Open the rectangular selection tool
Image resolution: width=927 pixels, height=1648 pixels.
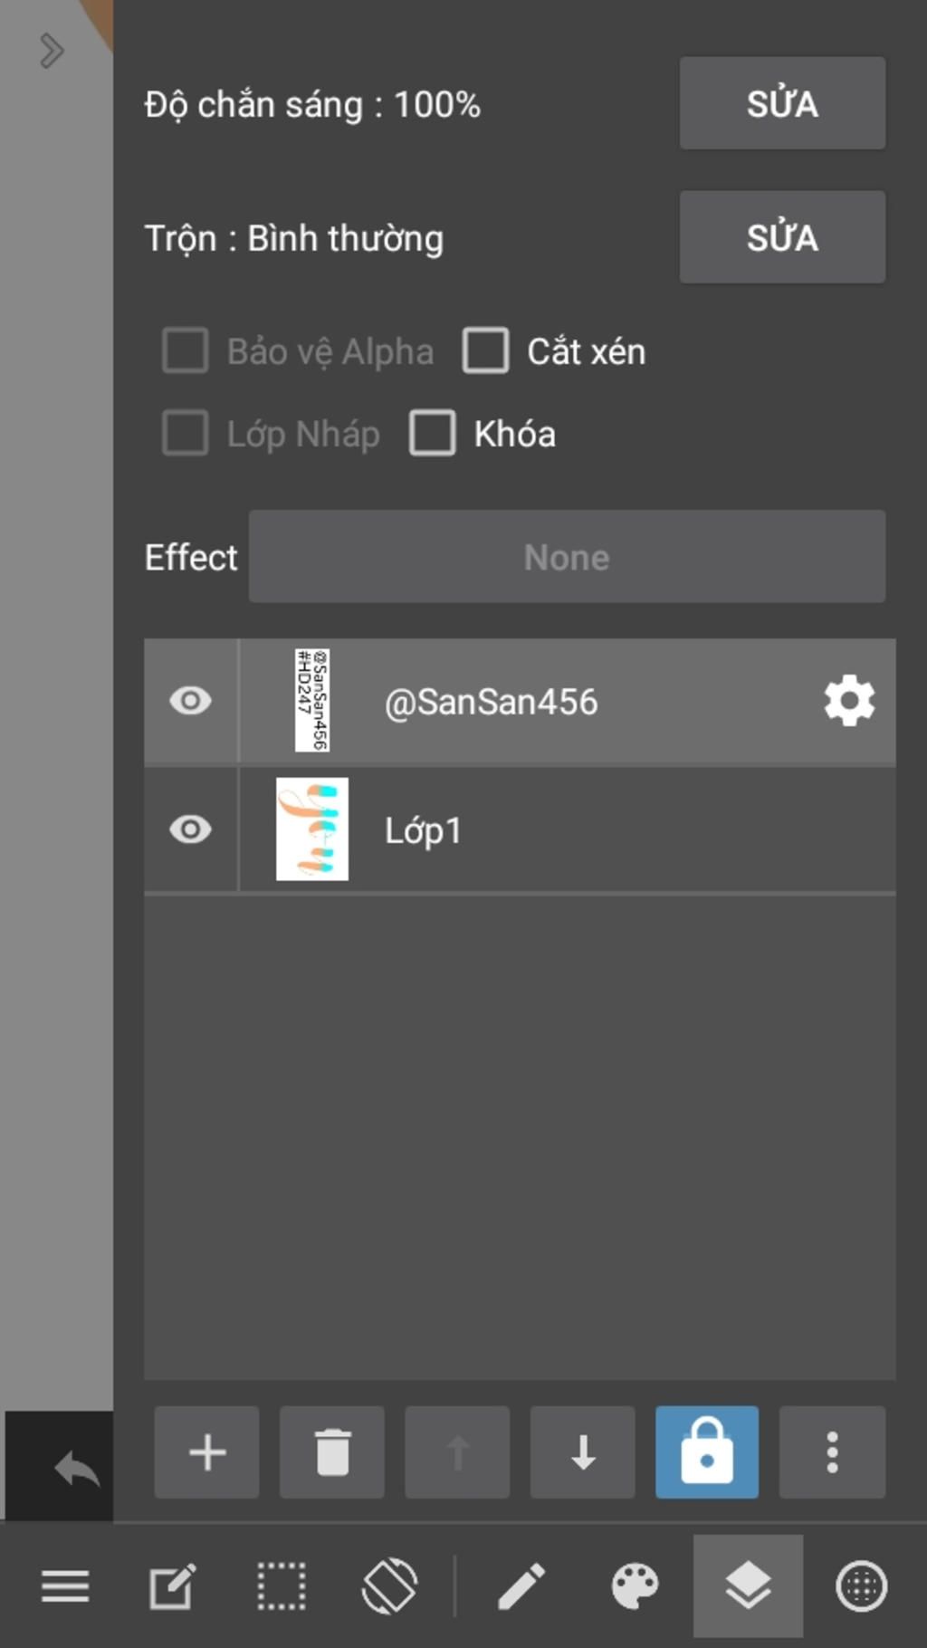point(281,1586)
